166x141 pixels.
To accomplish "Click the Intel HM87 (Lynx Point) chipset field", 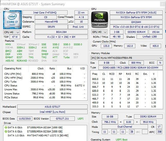I will [52, 112].
